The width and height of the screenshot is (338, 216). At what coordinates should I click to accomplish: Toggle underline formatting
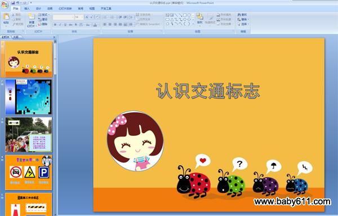point(65,25)
